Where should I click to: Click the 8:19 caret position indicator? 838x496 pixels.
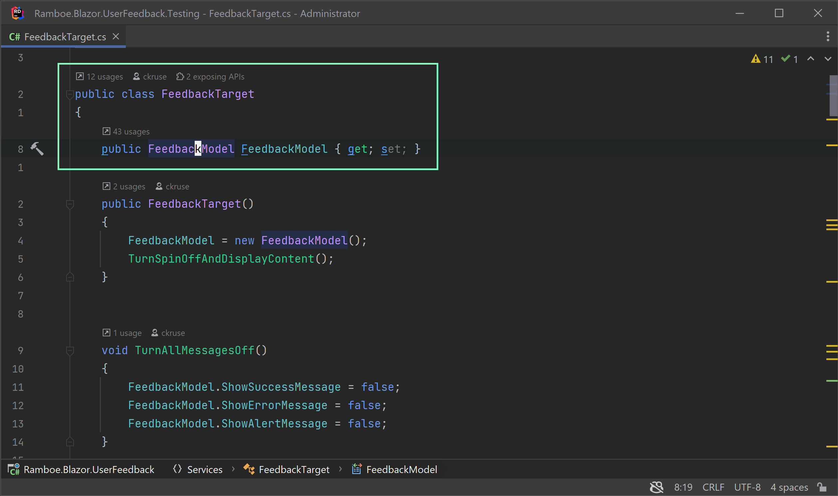point(683,487)
